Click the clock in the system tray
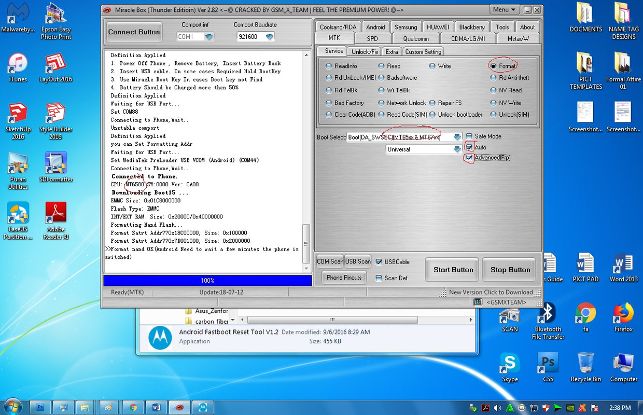This screenshot has width=643, height=415. 620,408
